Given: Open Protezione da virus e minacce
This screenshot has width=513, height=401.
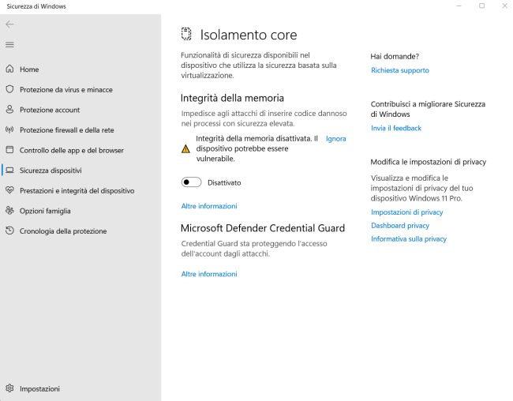Looking at the screenshot, I should pos(81,89).
